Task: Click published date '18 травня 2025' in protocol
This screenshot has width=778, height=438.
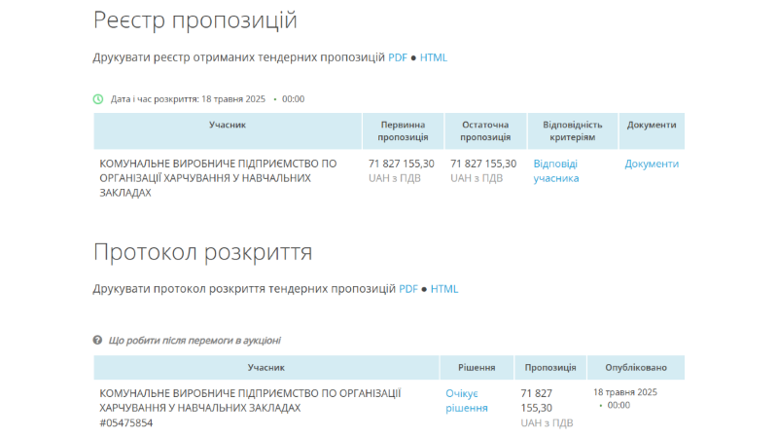Action: [625, 392]
